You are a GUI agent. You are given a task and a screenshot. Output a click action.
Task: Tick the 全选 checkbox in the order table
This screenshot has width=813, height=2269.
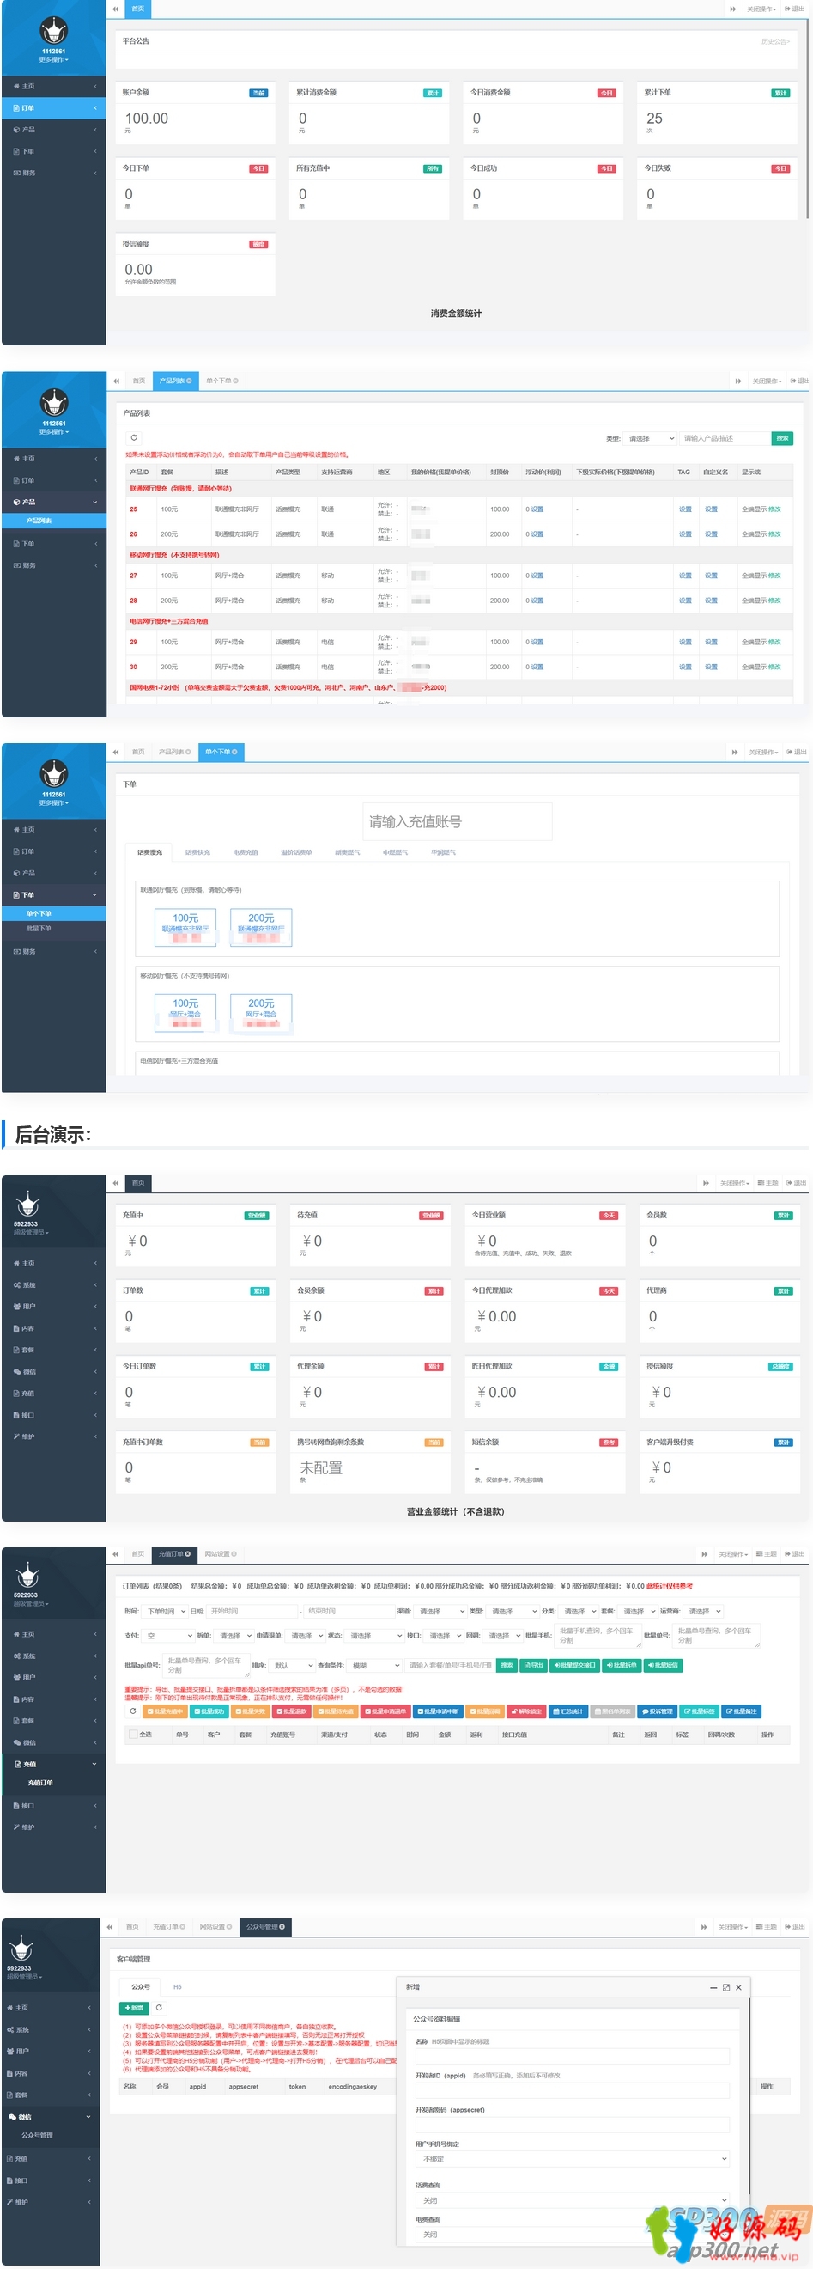[x=133, y=1735]
